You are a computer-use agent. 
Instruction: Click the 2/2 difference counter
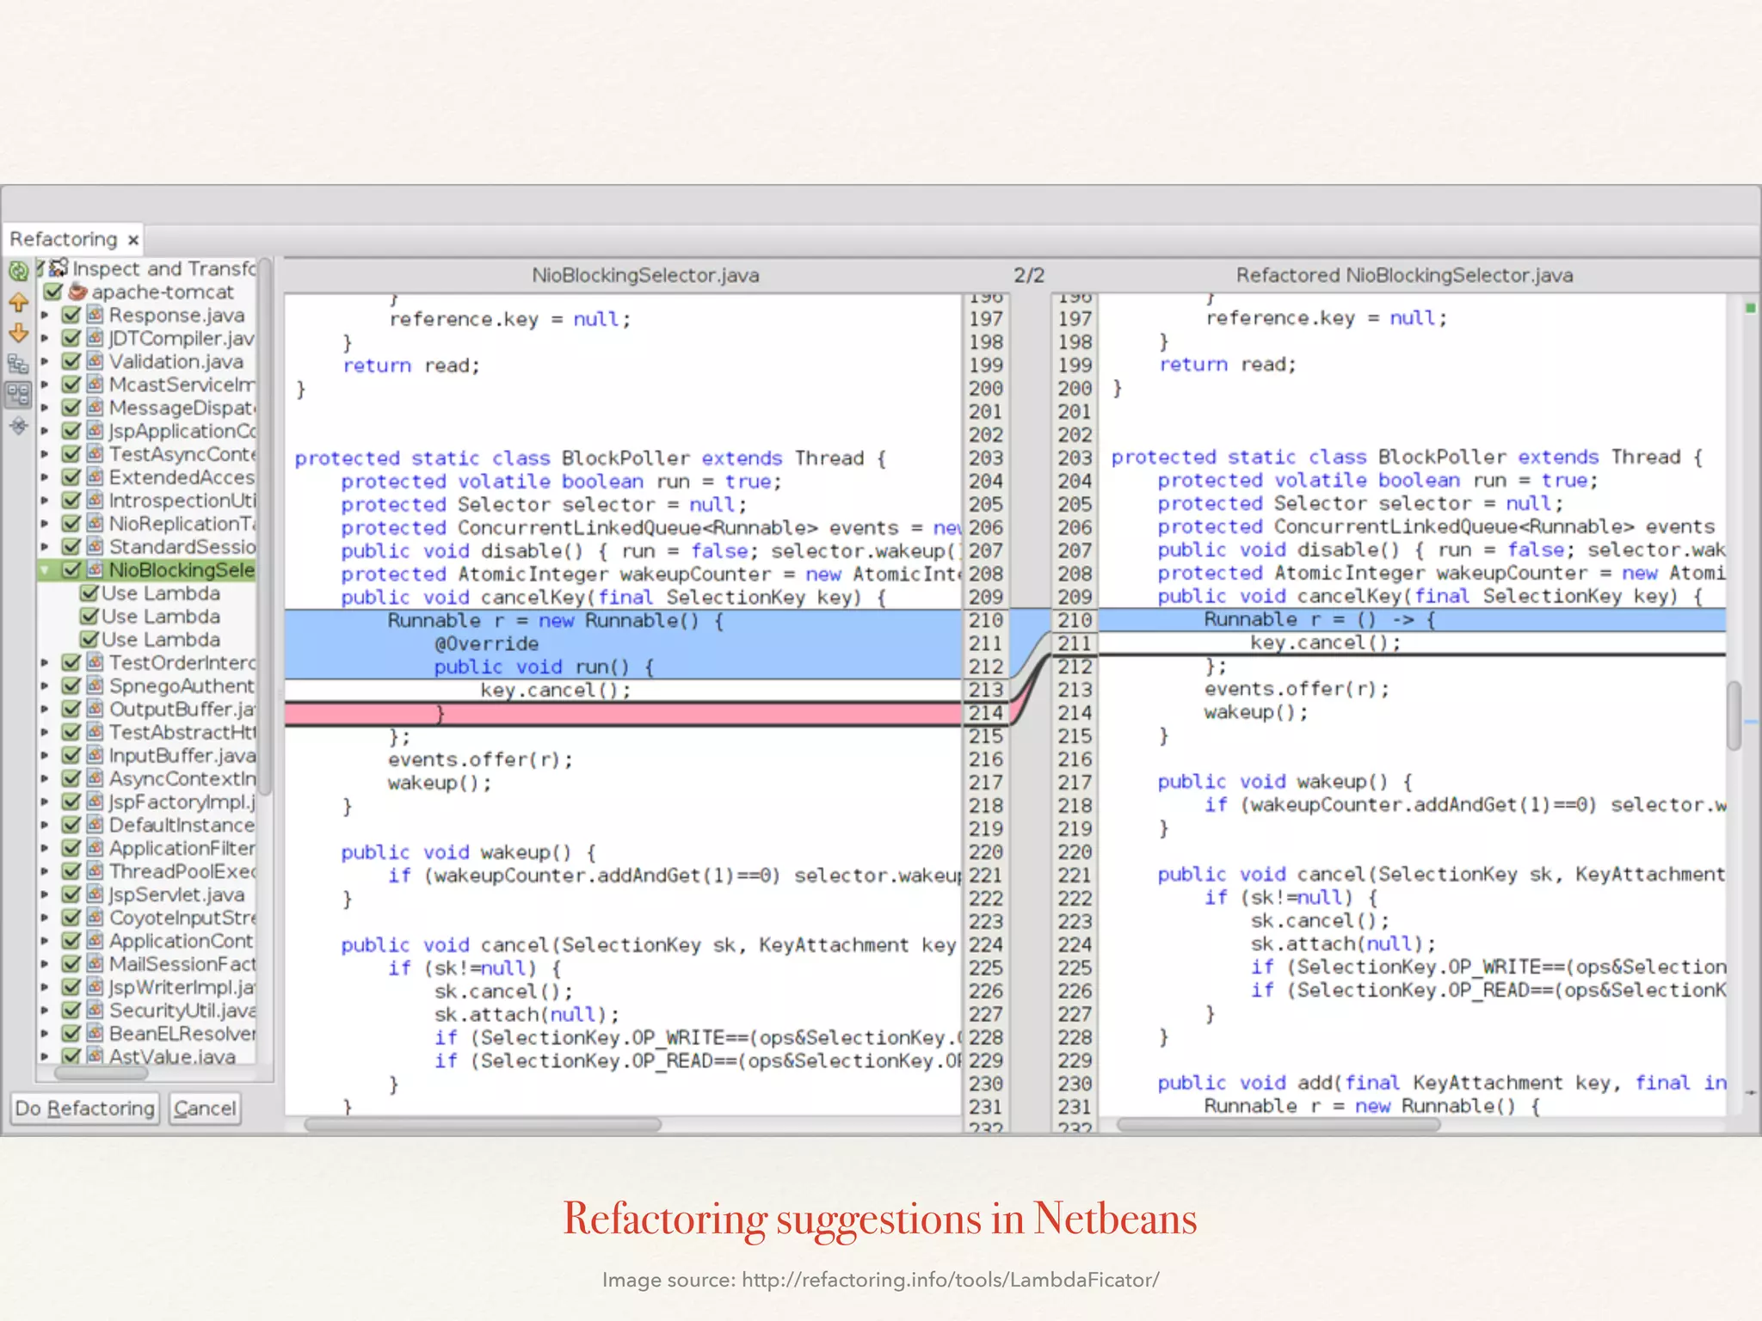point(1029,275)
